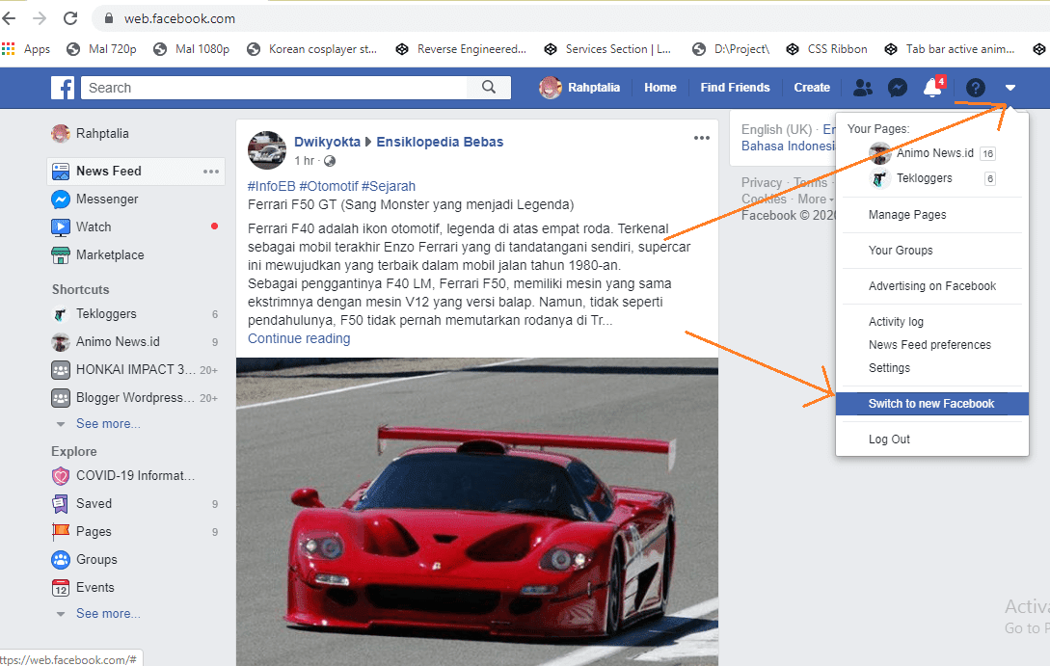This screenshot has width=1050, height=666.
Task: Open the Friend Requests icon
Action: (863, 88)
